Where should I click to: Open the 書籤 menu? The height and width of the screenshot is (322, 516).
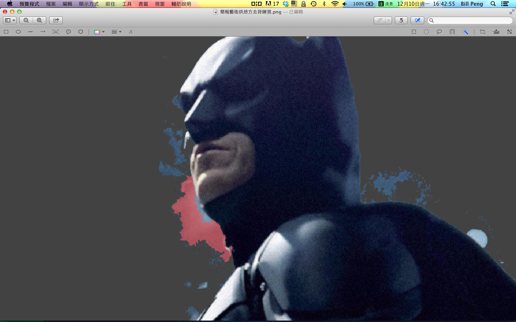click(x=143, y=4)
